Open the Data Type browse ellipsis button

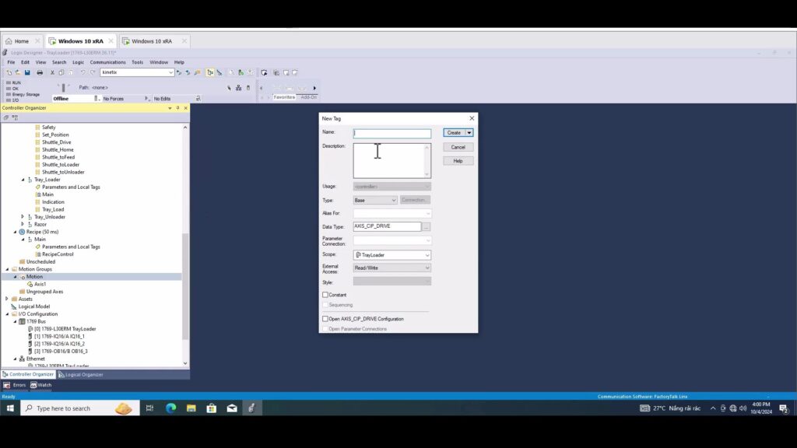pyautogui.click(x=426, y=226)
